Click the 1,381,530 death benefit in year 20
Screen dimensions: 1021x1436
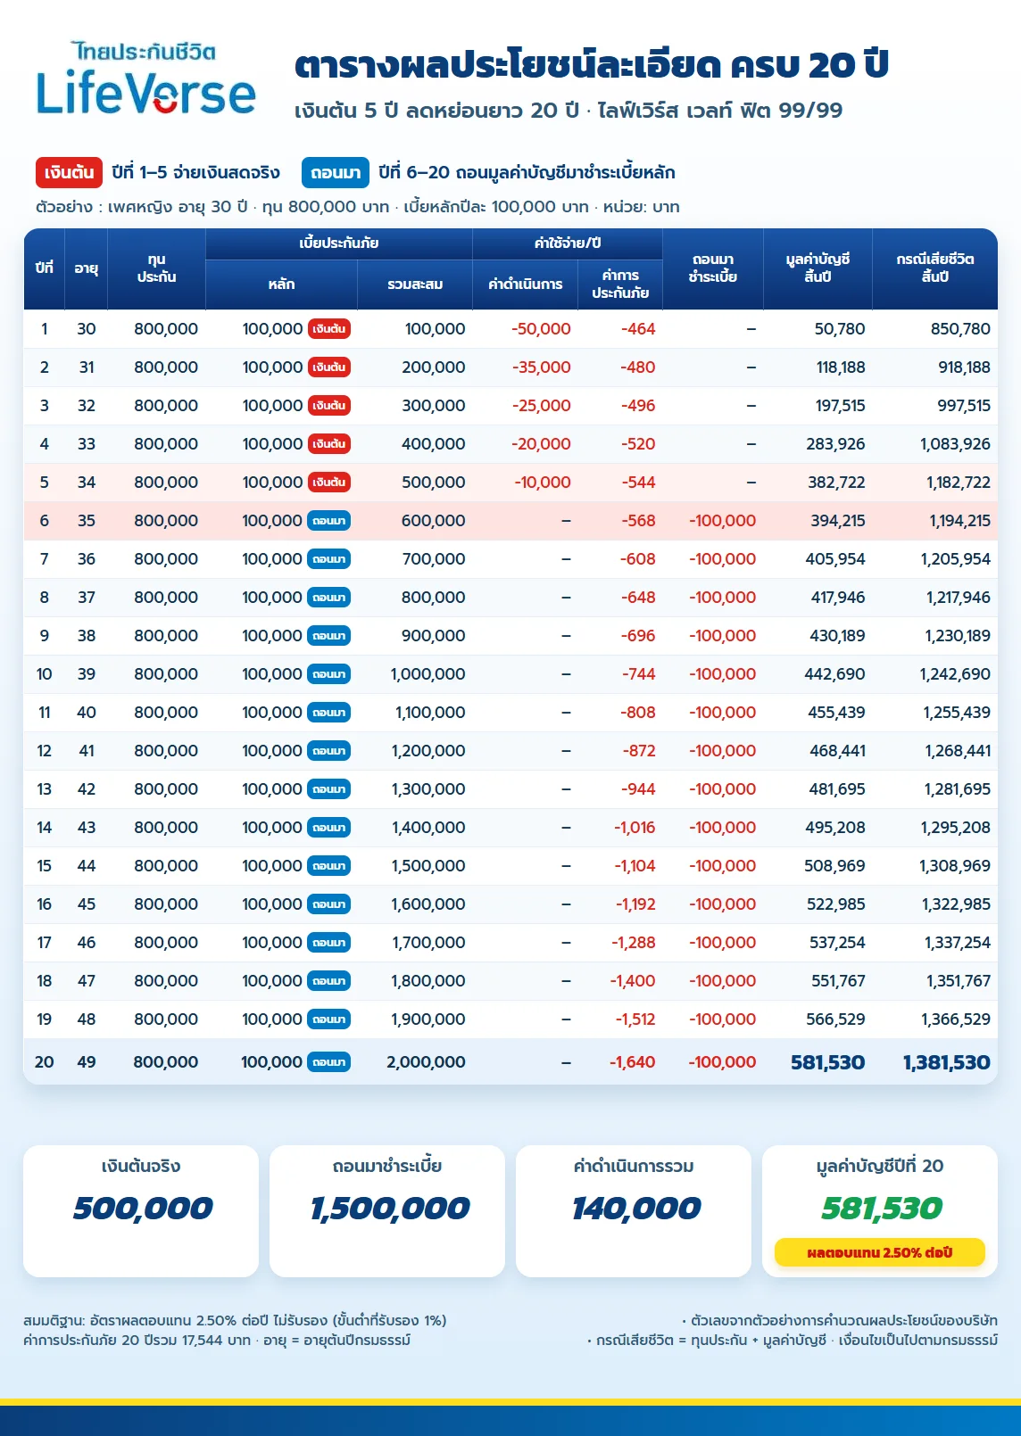click(x=946, y=1061)
